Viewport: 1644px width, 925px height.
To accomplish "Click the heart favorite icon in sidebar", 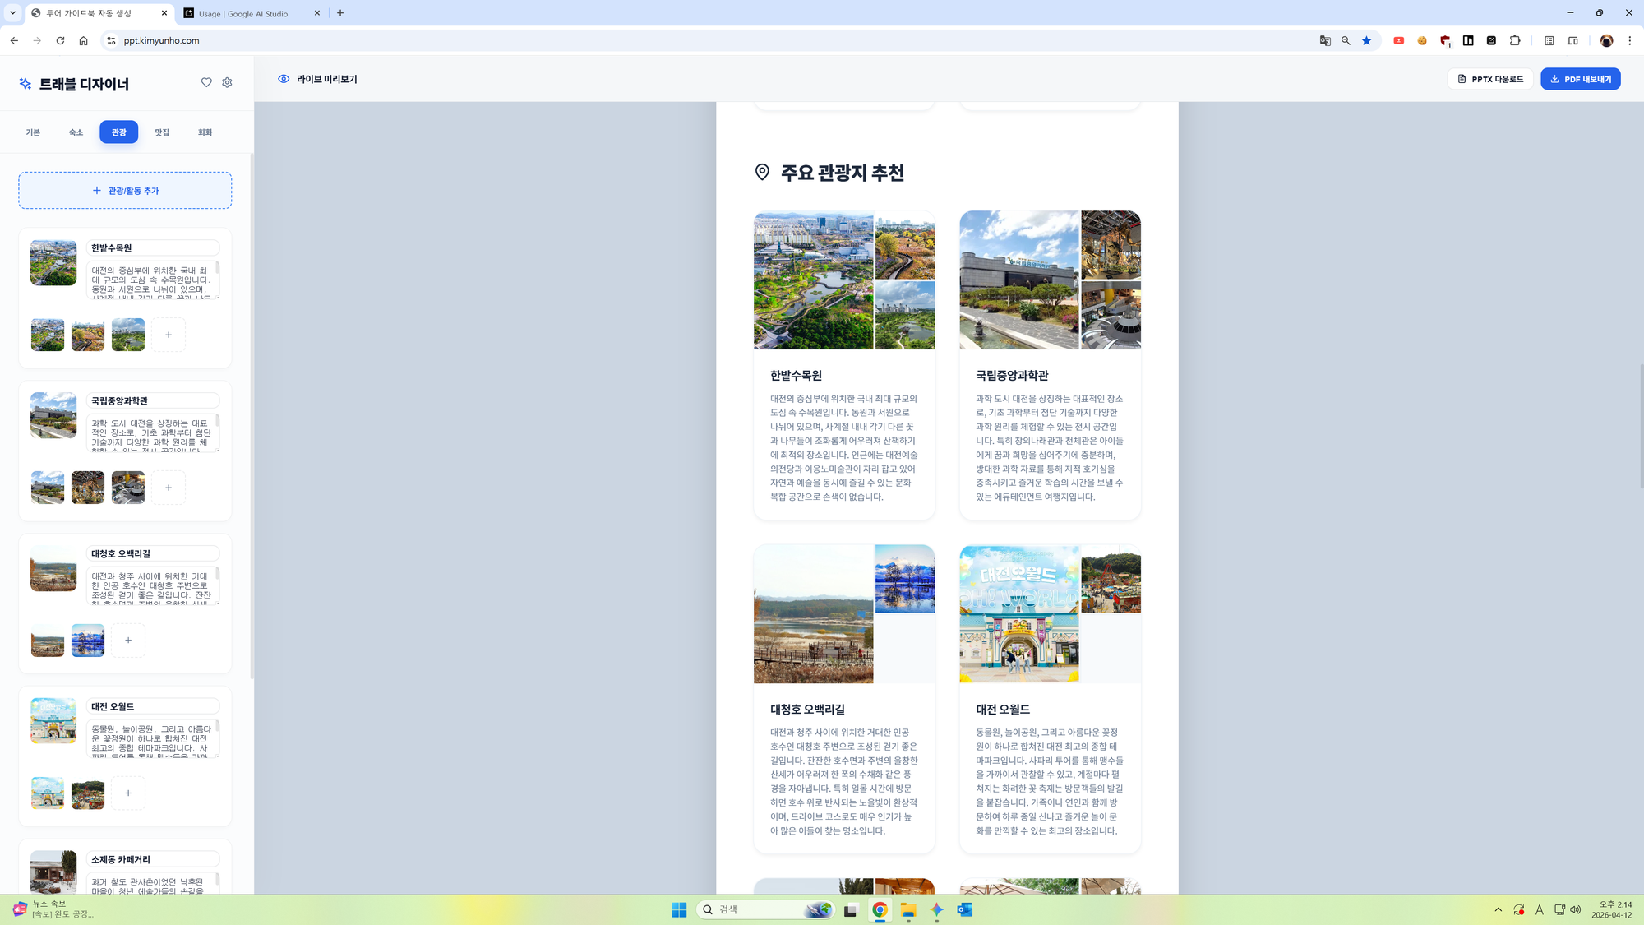I will tap(206, 82).
